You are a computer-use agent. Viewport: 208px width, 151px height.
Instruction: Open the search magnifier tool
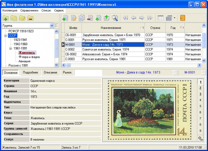[115, 18]
